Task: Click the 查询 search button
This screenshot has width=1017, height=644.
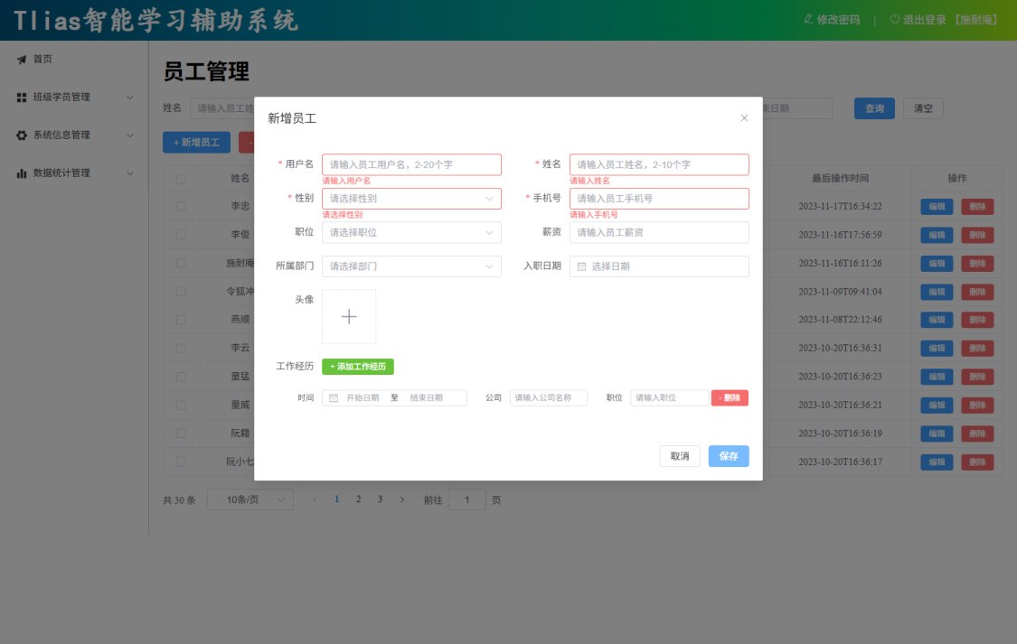Action: (874, 108)
